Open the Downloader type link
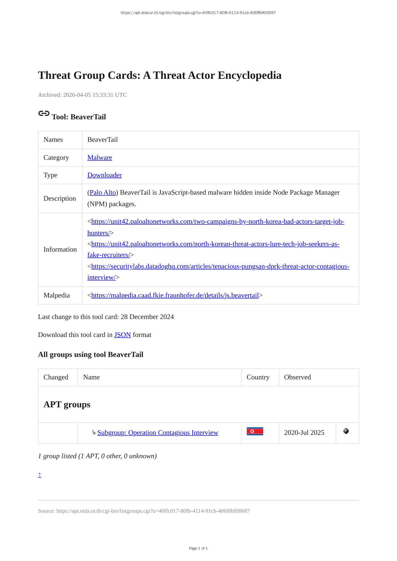This screenshot has height=561, width=397. (105, 175)
